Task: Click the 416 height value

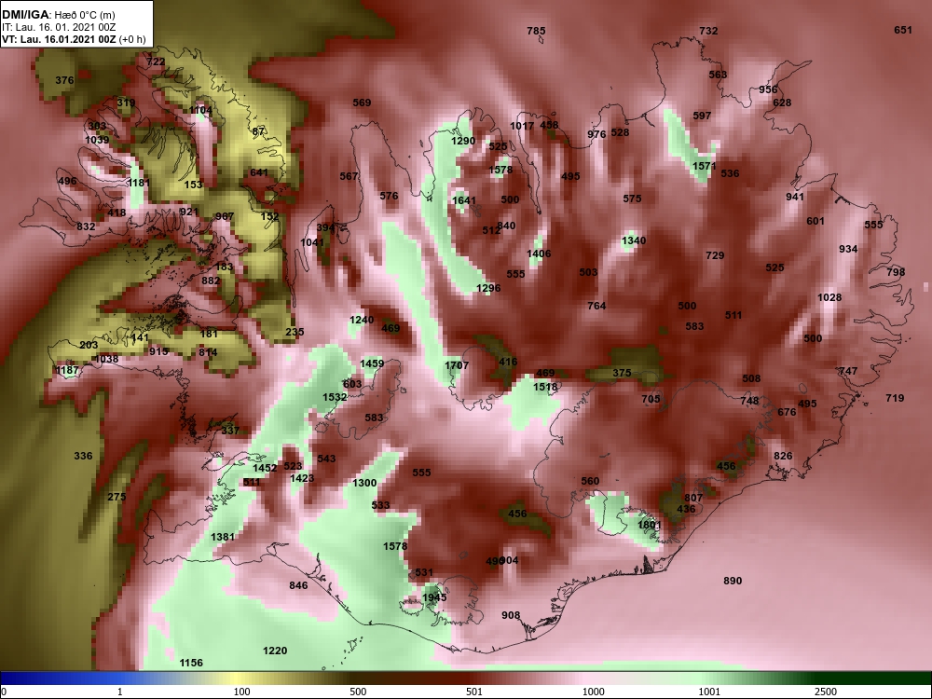Action: [x=508, y=362]
